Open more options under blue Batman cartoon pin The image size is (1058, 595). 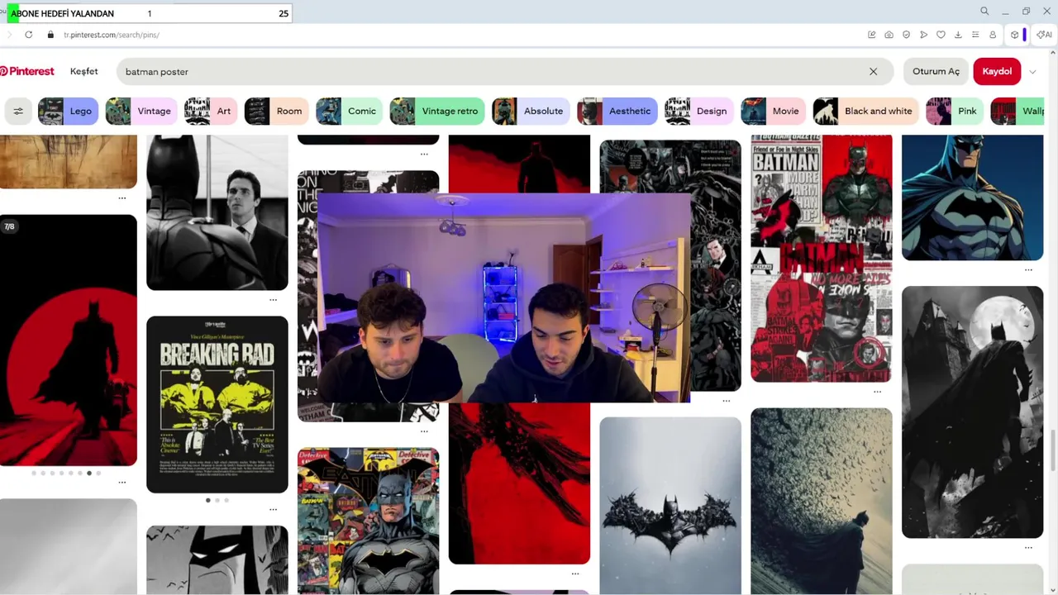(1028, 270)
